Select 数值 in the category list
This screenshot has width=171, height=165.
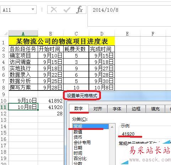coord(91,132)
